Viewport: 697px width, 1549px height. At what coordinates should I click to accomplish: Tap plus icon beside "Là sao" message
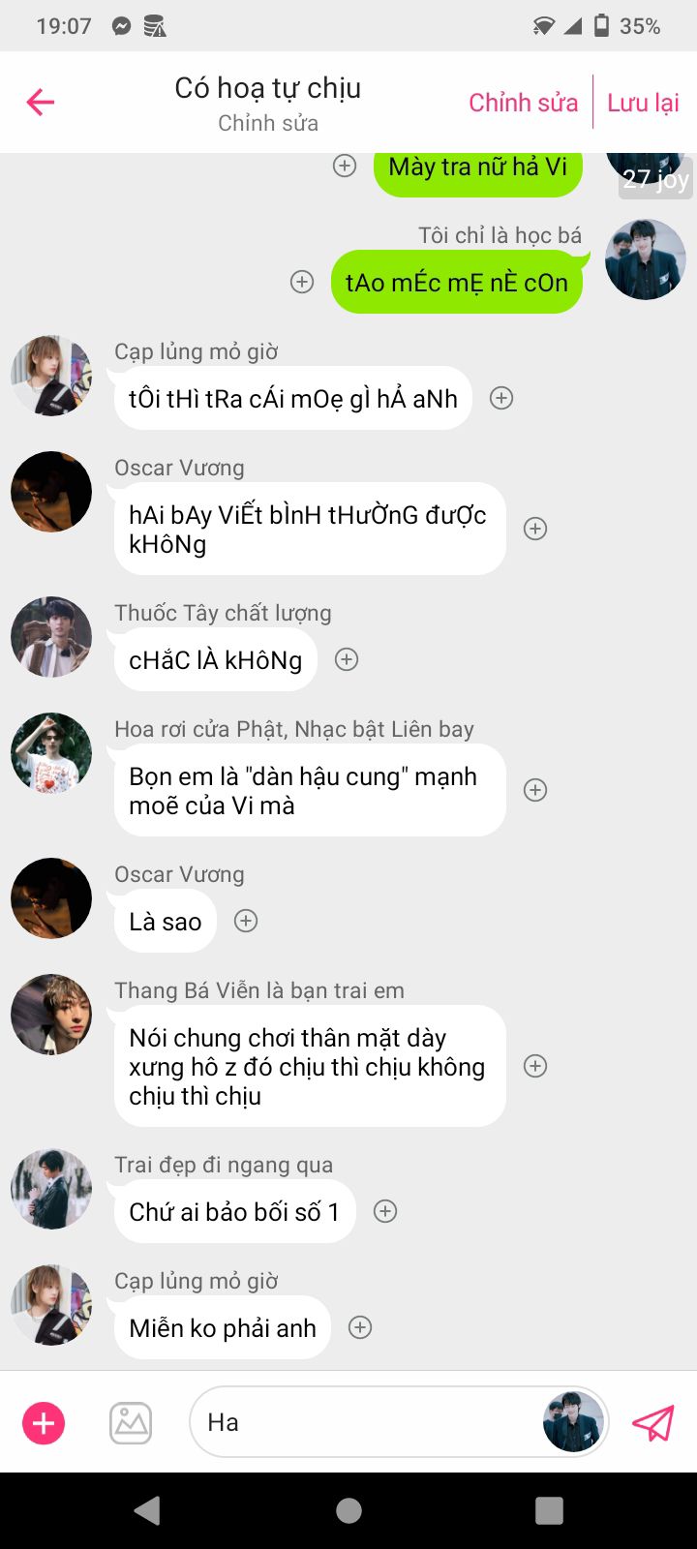tap(246, 921)
